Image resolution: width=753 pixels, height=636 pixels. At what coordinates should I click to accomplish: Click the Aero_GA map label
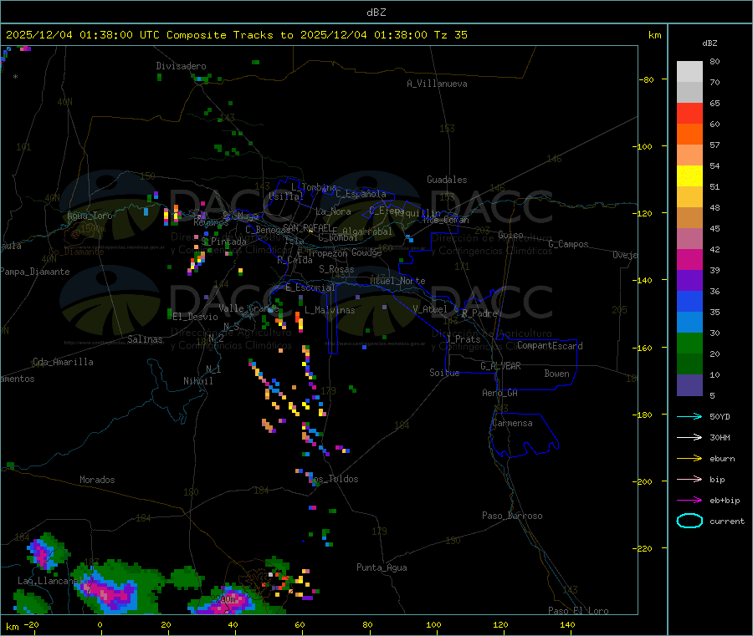click(499, 393)
